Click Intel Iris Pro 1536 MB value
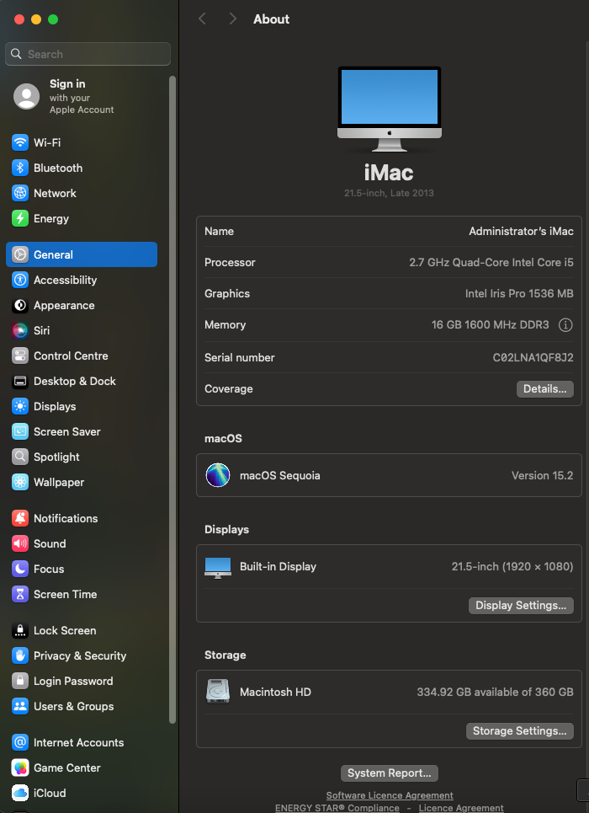This screenshot has width=589, height=813. pos(519,293)
